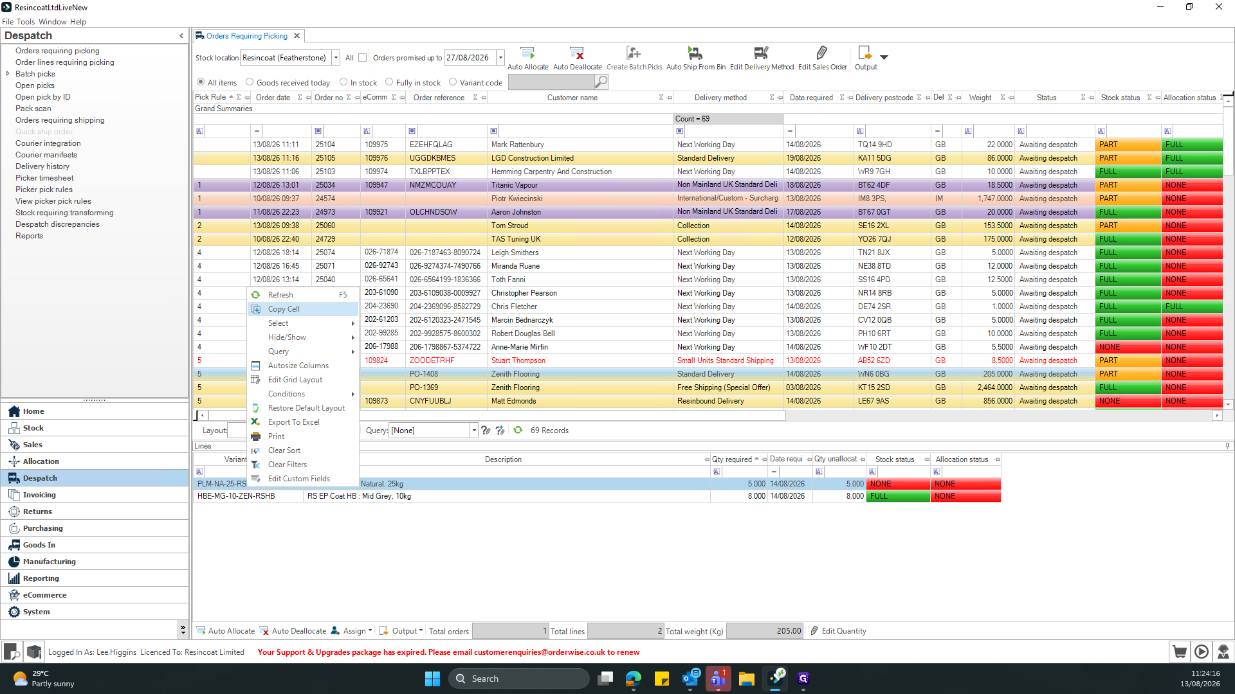The image size is (1235, 694).
Task: Open Microsoft Teams from the taskbar
Action: [718, 679]
